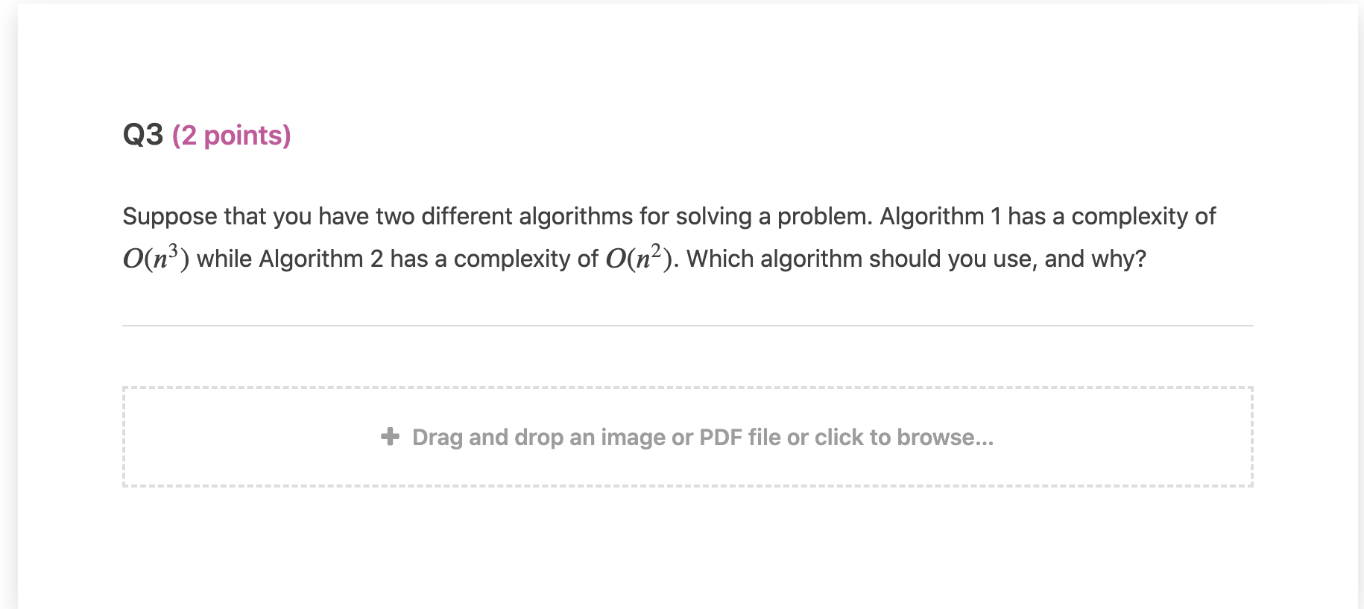Open the file browser via the plus icon

tap(390, 436)
